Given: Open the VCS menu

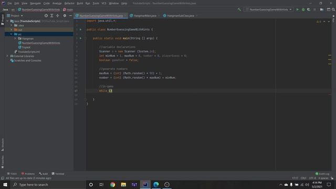Looking at the screenshot, I should [104, 3].
